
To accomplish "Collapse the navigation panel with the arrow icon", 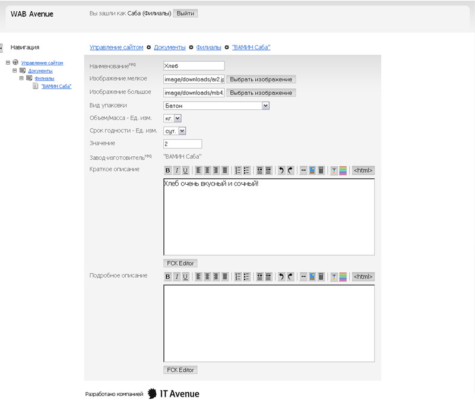I will coord(1,47).
